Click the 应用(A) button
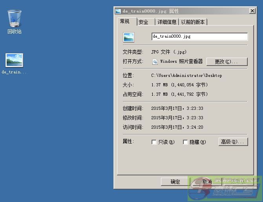 239,182
